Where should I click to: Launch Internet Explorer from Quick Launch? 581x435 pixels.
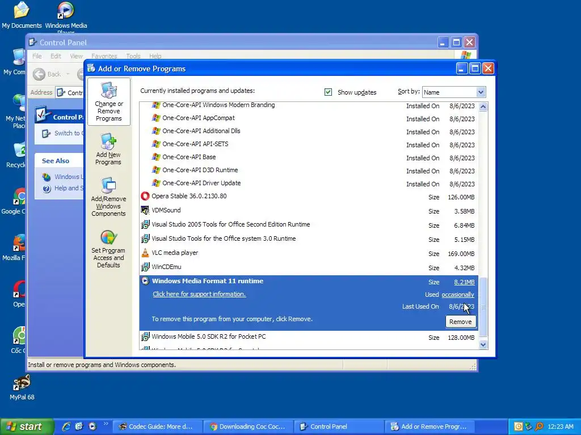pos(66,427)
